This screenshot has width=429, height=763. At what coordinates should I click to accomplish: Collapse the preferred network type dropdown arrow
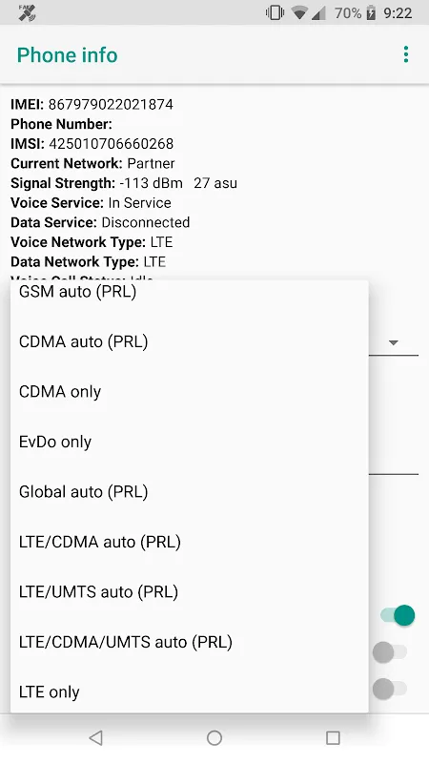coord(394,342)
